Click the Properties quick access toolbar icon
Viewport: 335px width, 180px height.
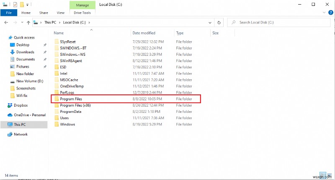click(15, 5)
